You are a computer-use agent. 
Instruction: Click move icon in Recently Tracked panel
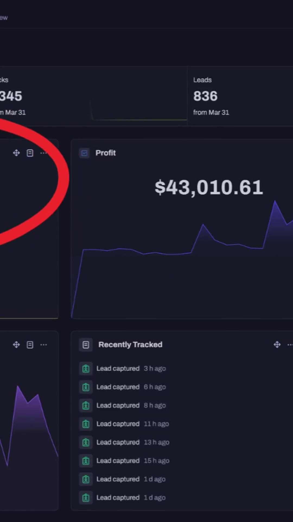tap(277, 345)
